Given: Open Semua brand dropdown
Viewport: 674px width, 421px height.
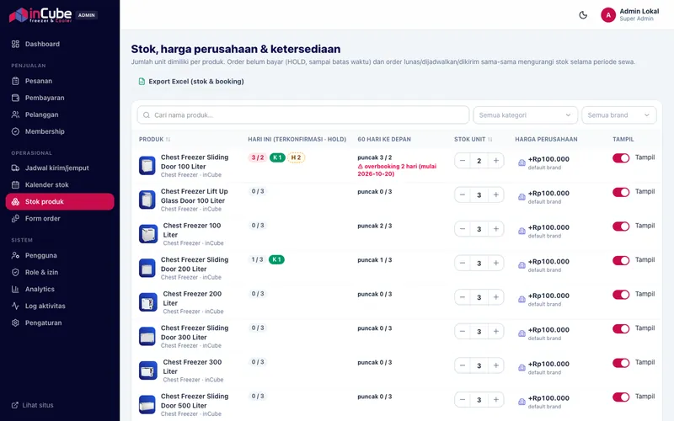Looking at the screenshot, I should pyautogui.click(x=619, y=115).
